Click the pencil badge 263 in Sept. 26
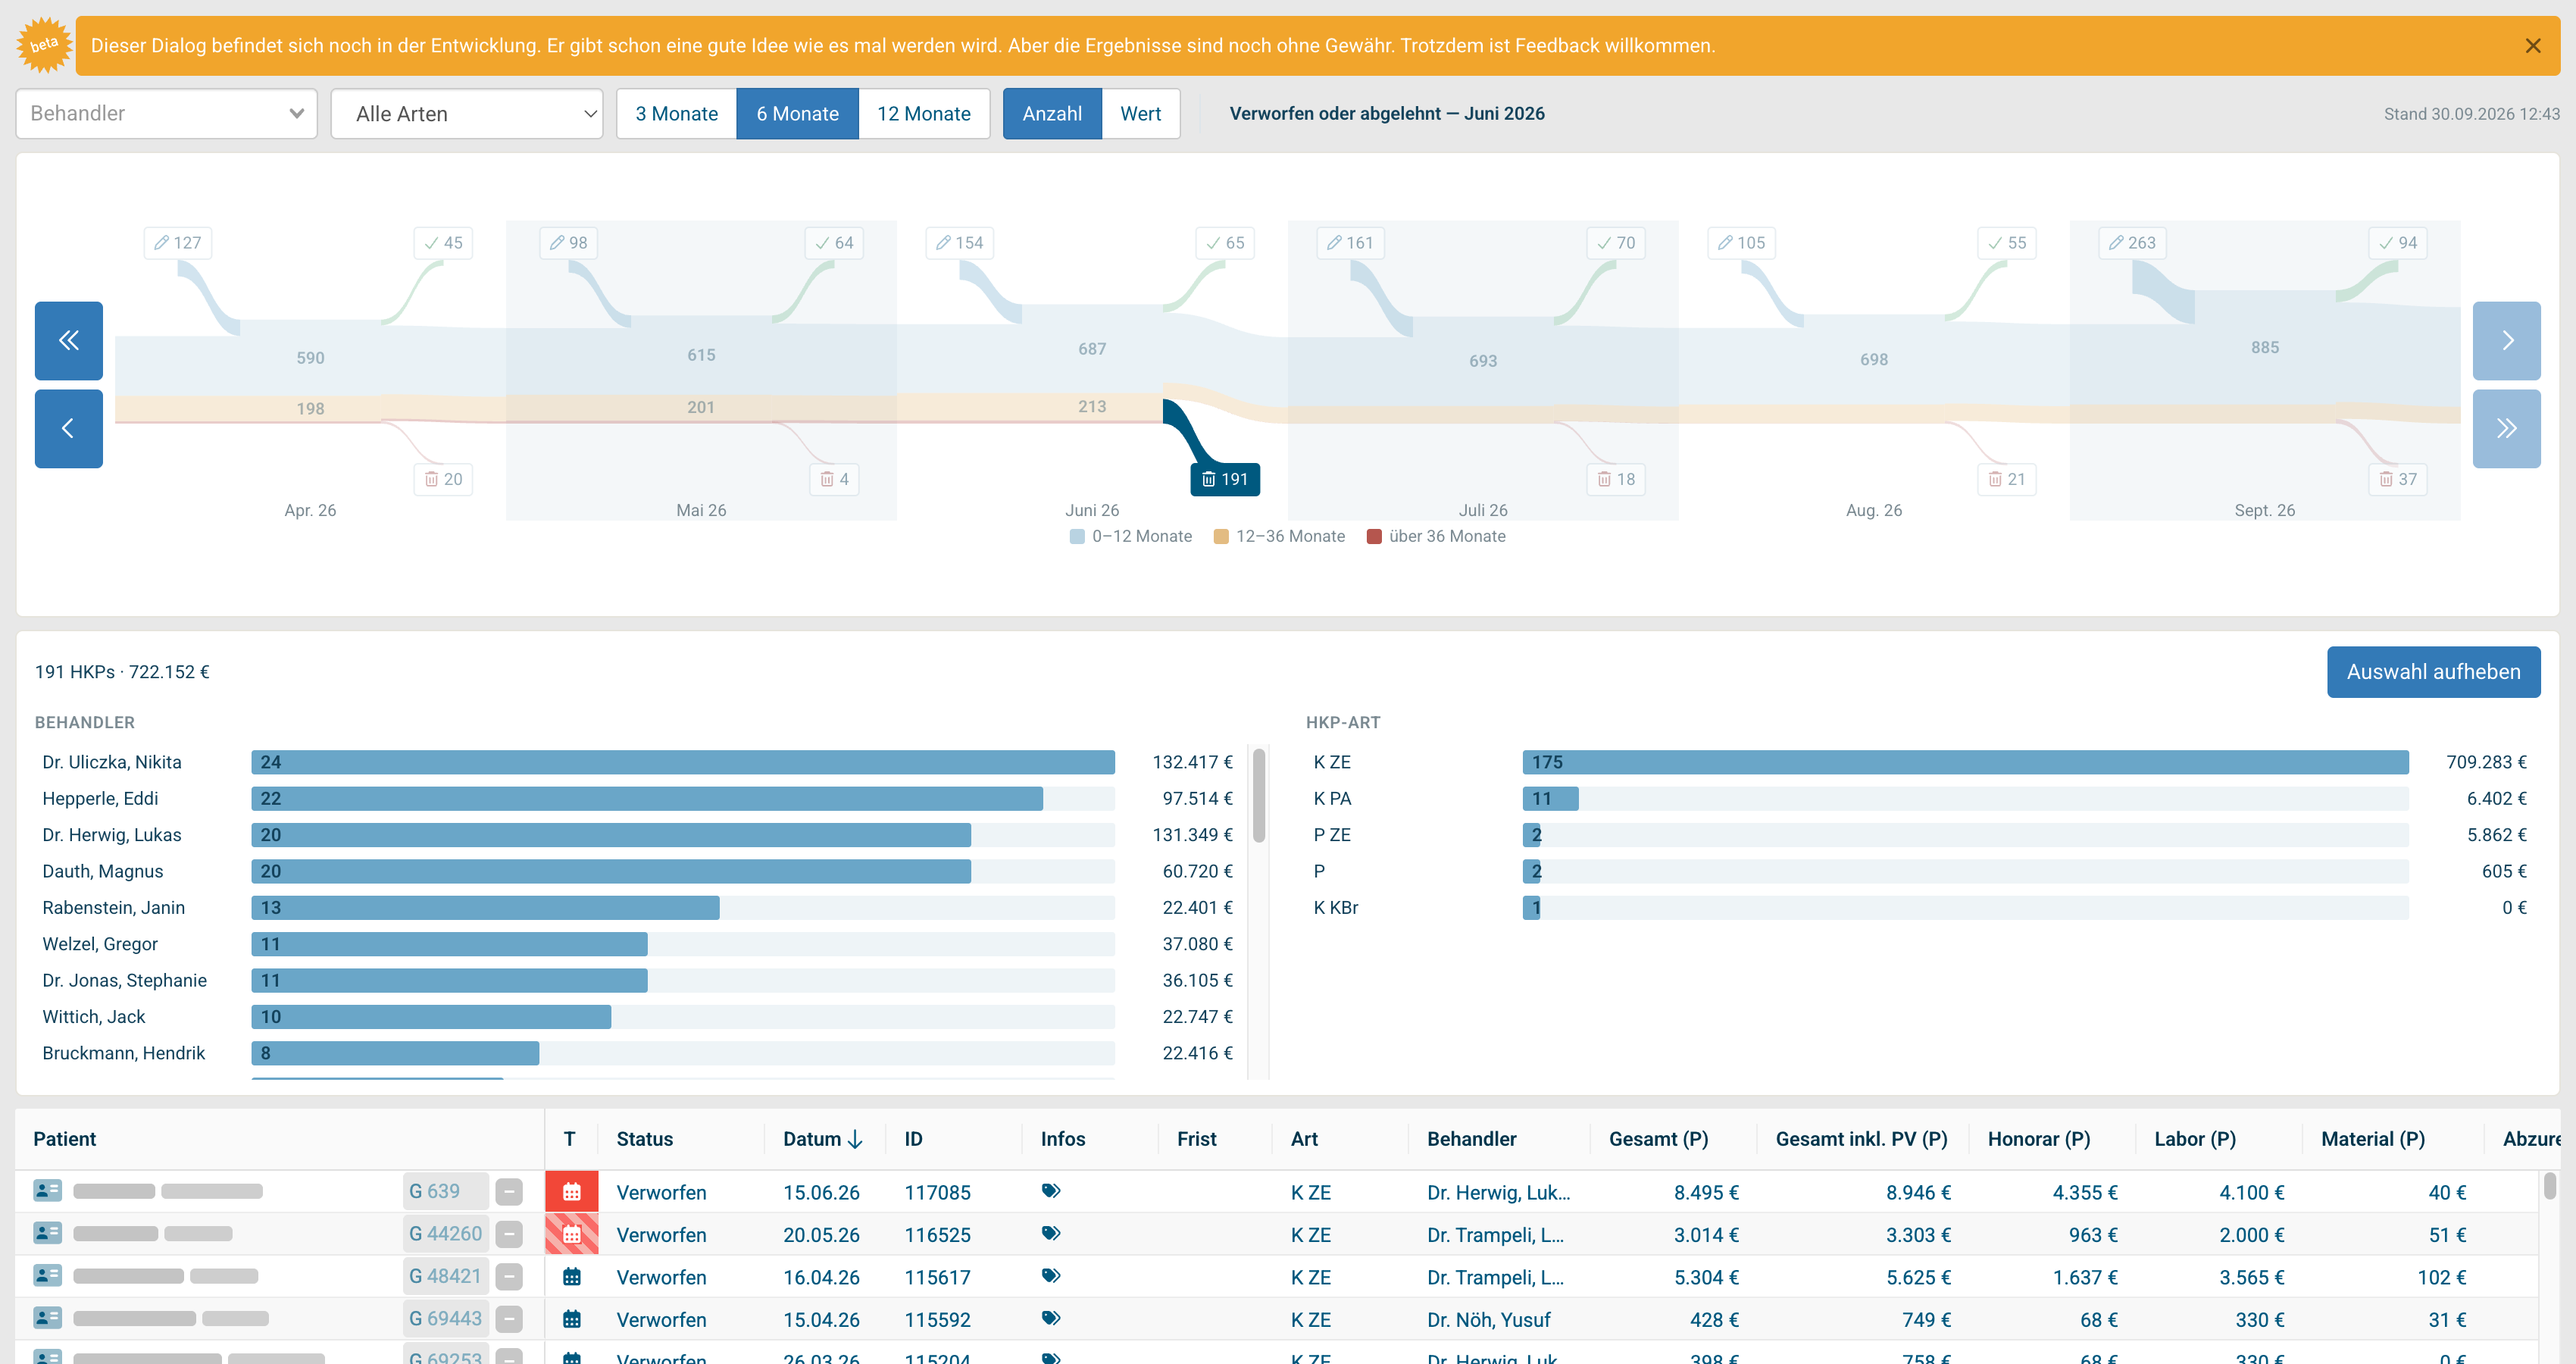Viewport: 2576px width, 1364px height. click(2133, 243)
